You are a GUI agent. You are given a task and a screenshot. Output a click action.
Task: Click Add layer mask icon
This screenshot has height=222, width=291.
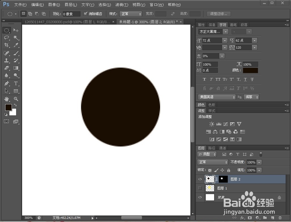[x=250, y=218]
